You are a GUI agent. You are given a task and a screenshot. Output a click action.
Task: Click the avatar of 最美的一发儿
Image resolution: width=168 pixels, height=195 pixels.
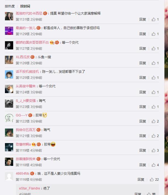(9, 31)
